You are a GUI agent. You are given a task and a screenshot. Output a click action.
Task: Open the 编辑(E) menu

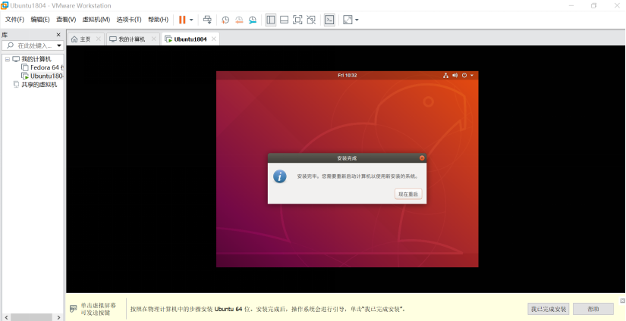tap(40, 20)
